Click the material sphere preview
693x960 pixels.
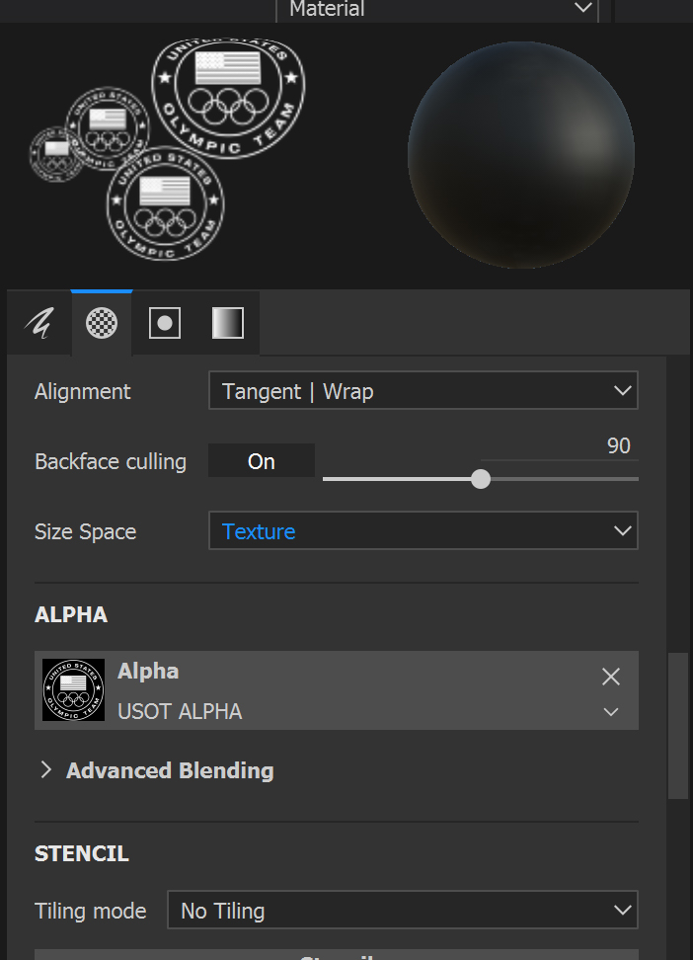[x=521, y=155]
